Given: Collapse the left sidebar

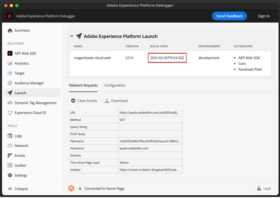Looking at the screenshot, I should click(18, 189).
